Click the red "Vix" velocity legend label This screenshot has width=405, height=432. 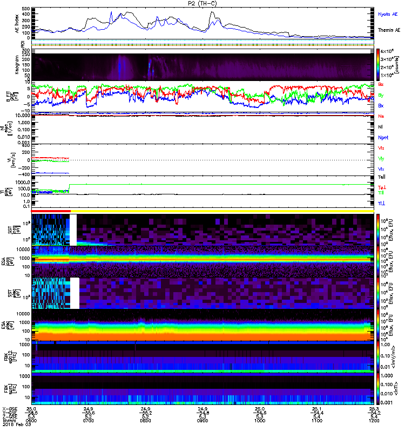click(x=381, y=148)
